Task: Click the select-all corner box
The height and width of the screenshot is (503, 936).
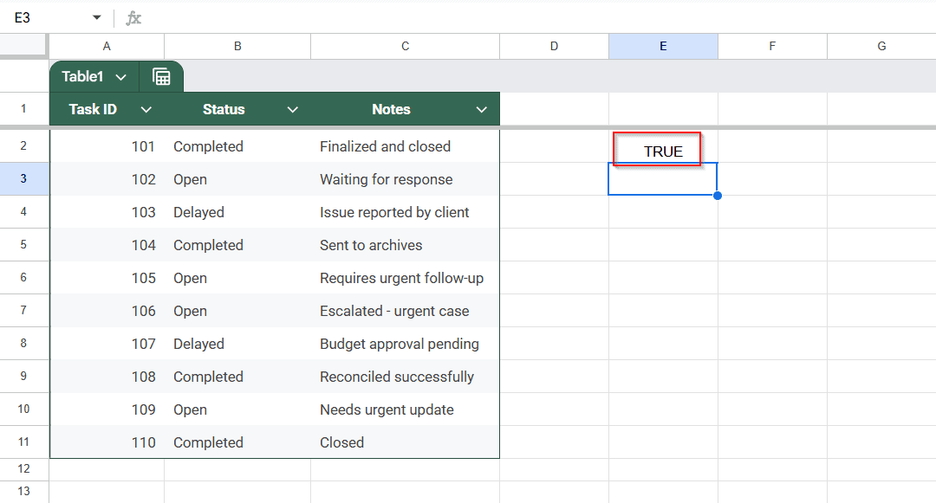Action: [x=23, y=45]
